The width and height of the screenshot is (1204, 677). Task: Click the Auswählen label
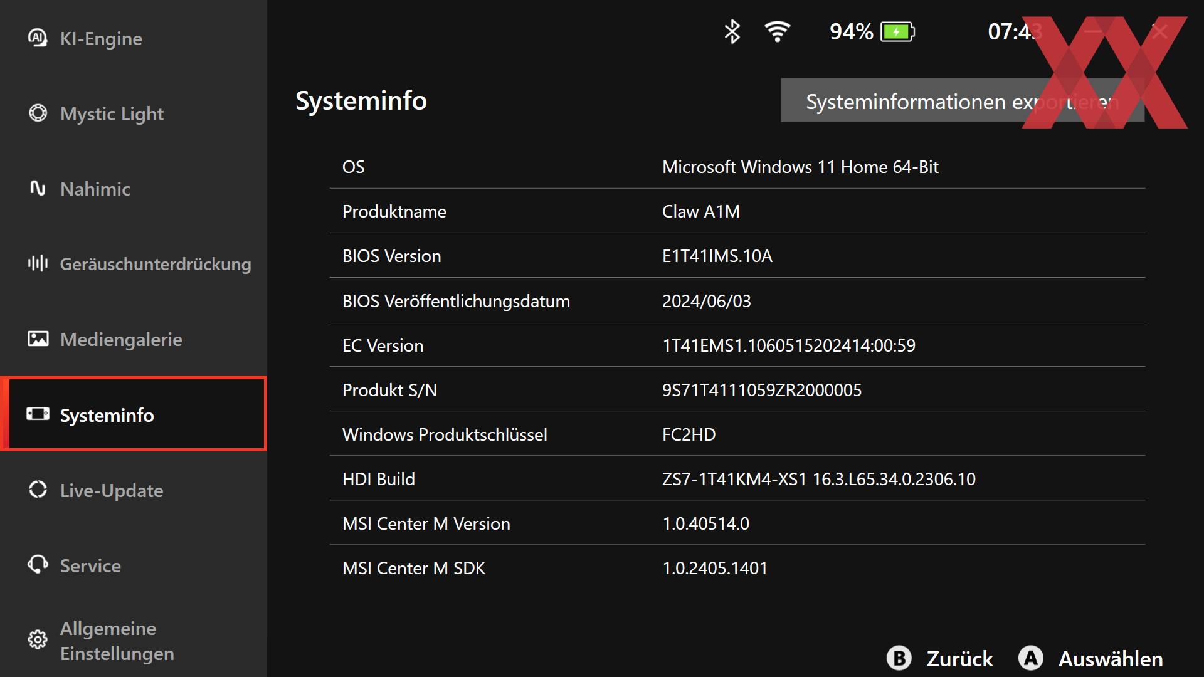pyautogui.click(x=1111, y=659)
